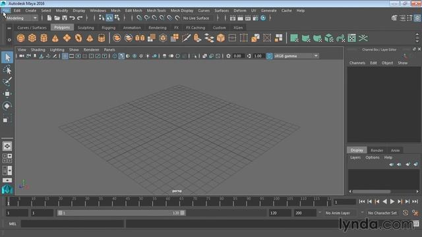Click the MEL command language label
Image resolution: width=422 pixels, height=237 pixels.
click(x=13, y=224)
